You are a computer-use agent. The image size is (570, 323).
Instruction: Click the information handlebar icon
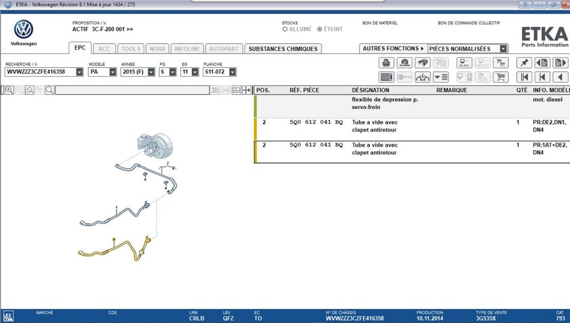(422, 77)
